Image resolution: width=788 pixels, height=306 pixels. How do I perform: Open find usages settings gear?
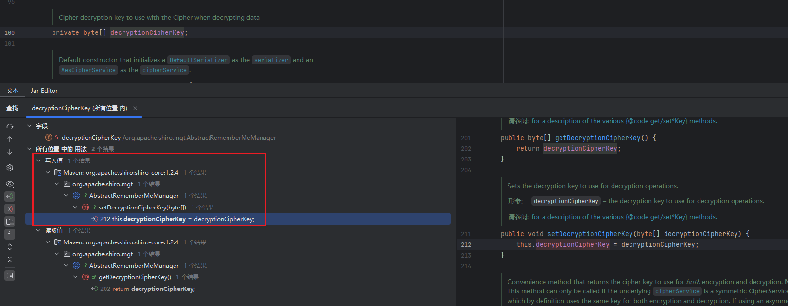pos(10,168)
